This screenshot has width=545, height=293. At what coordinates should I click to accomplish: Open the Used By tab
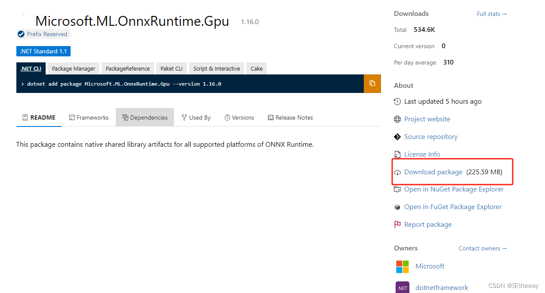point(196,117)
